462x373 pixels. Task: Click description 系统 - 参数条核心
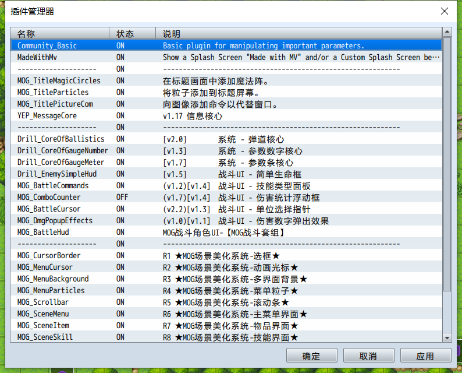pos(256,163)
